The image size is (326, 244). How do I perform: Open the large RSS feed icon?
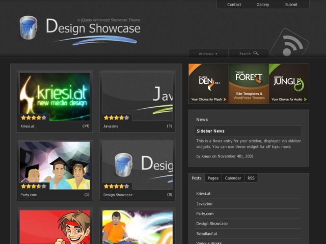[x=290, y=43]
